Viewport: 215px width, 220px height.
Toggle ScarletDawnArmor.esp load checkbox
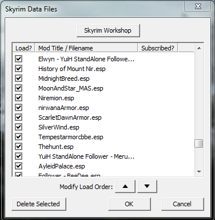(19, 117)
